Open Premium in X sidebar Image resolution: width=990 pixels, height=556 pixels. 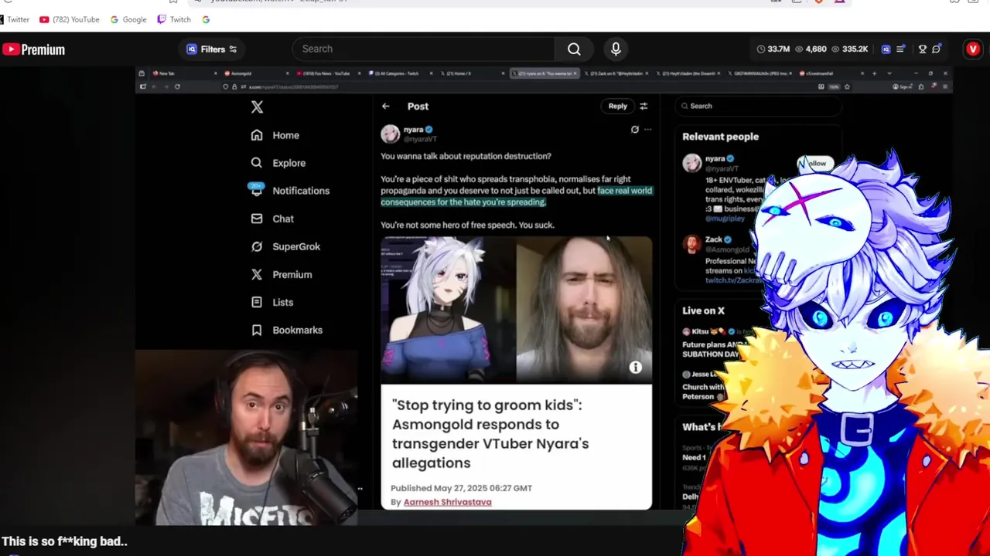coord(282,274)
